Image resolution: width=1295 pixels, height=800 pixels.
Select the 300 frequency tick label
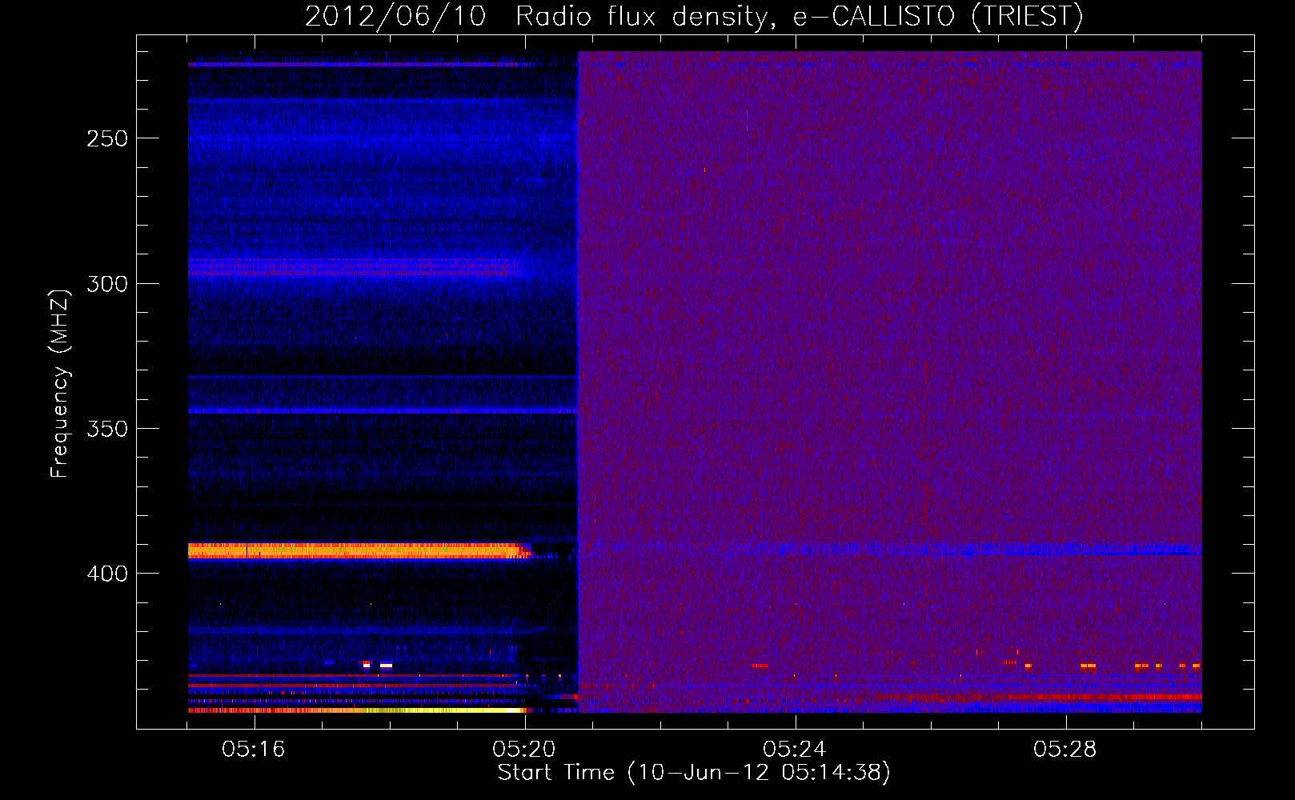pyautogui.click(x=107, y=284)
